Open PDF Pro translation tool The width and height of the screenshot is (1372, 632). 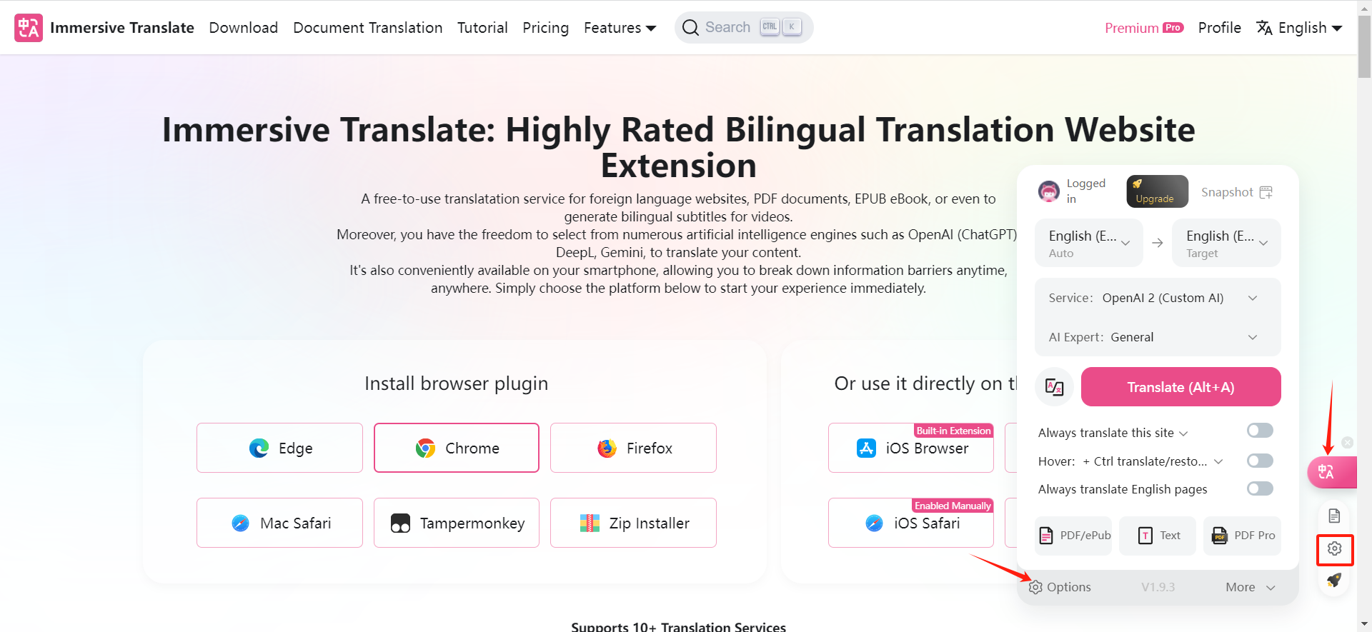[x=1242, y=535]
